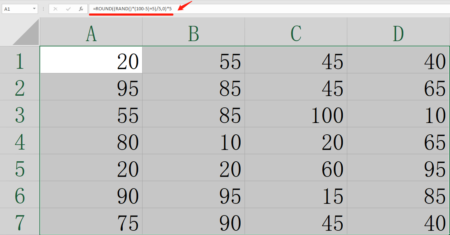Click cell B5 containing 20
The height and width of the screenshot is (235, 450).
click(x=194, y=168)
